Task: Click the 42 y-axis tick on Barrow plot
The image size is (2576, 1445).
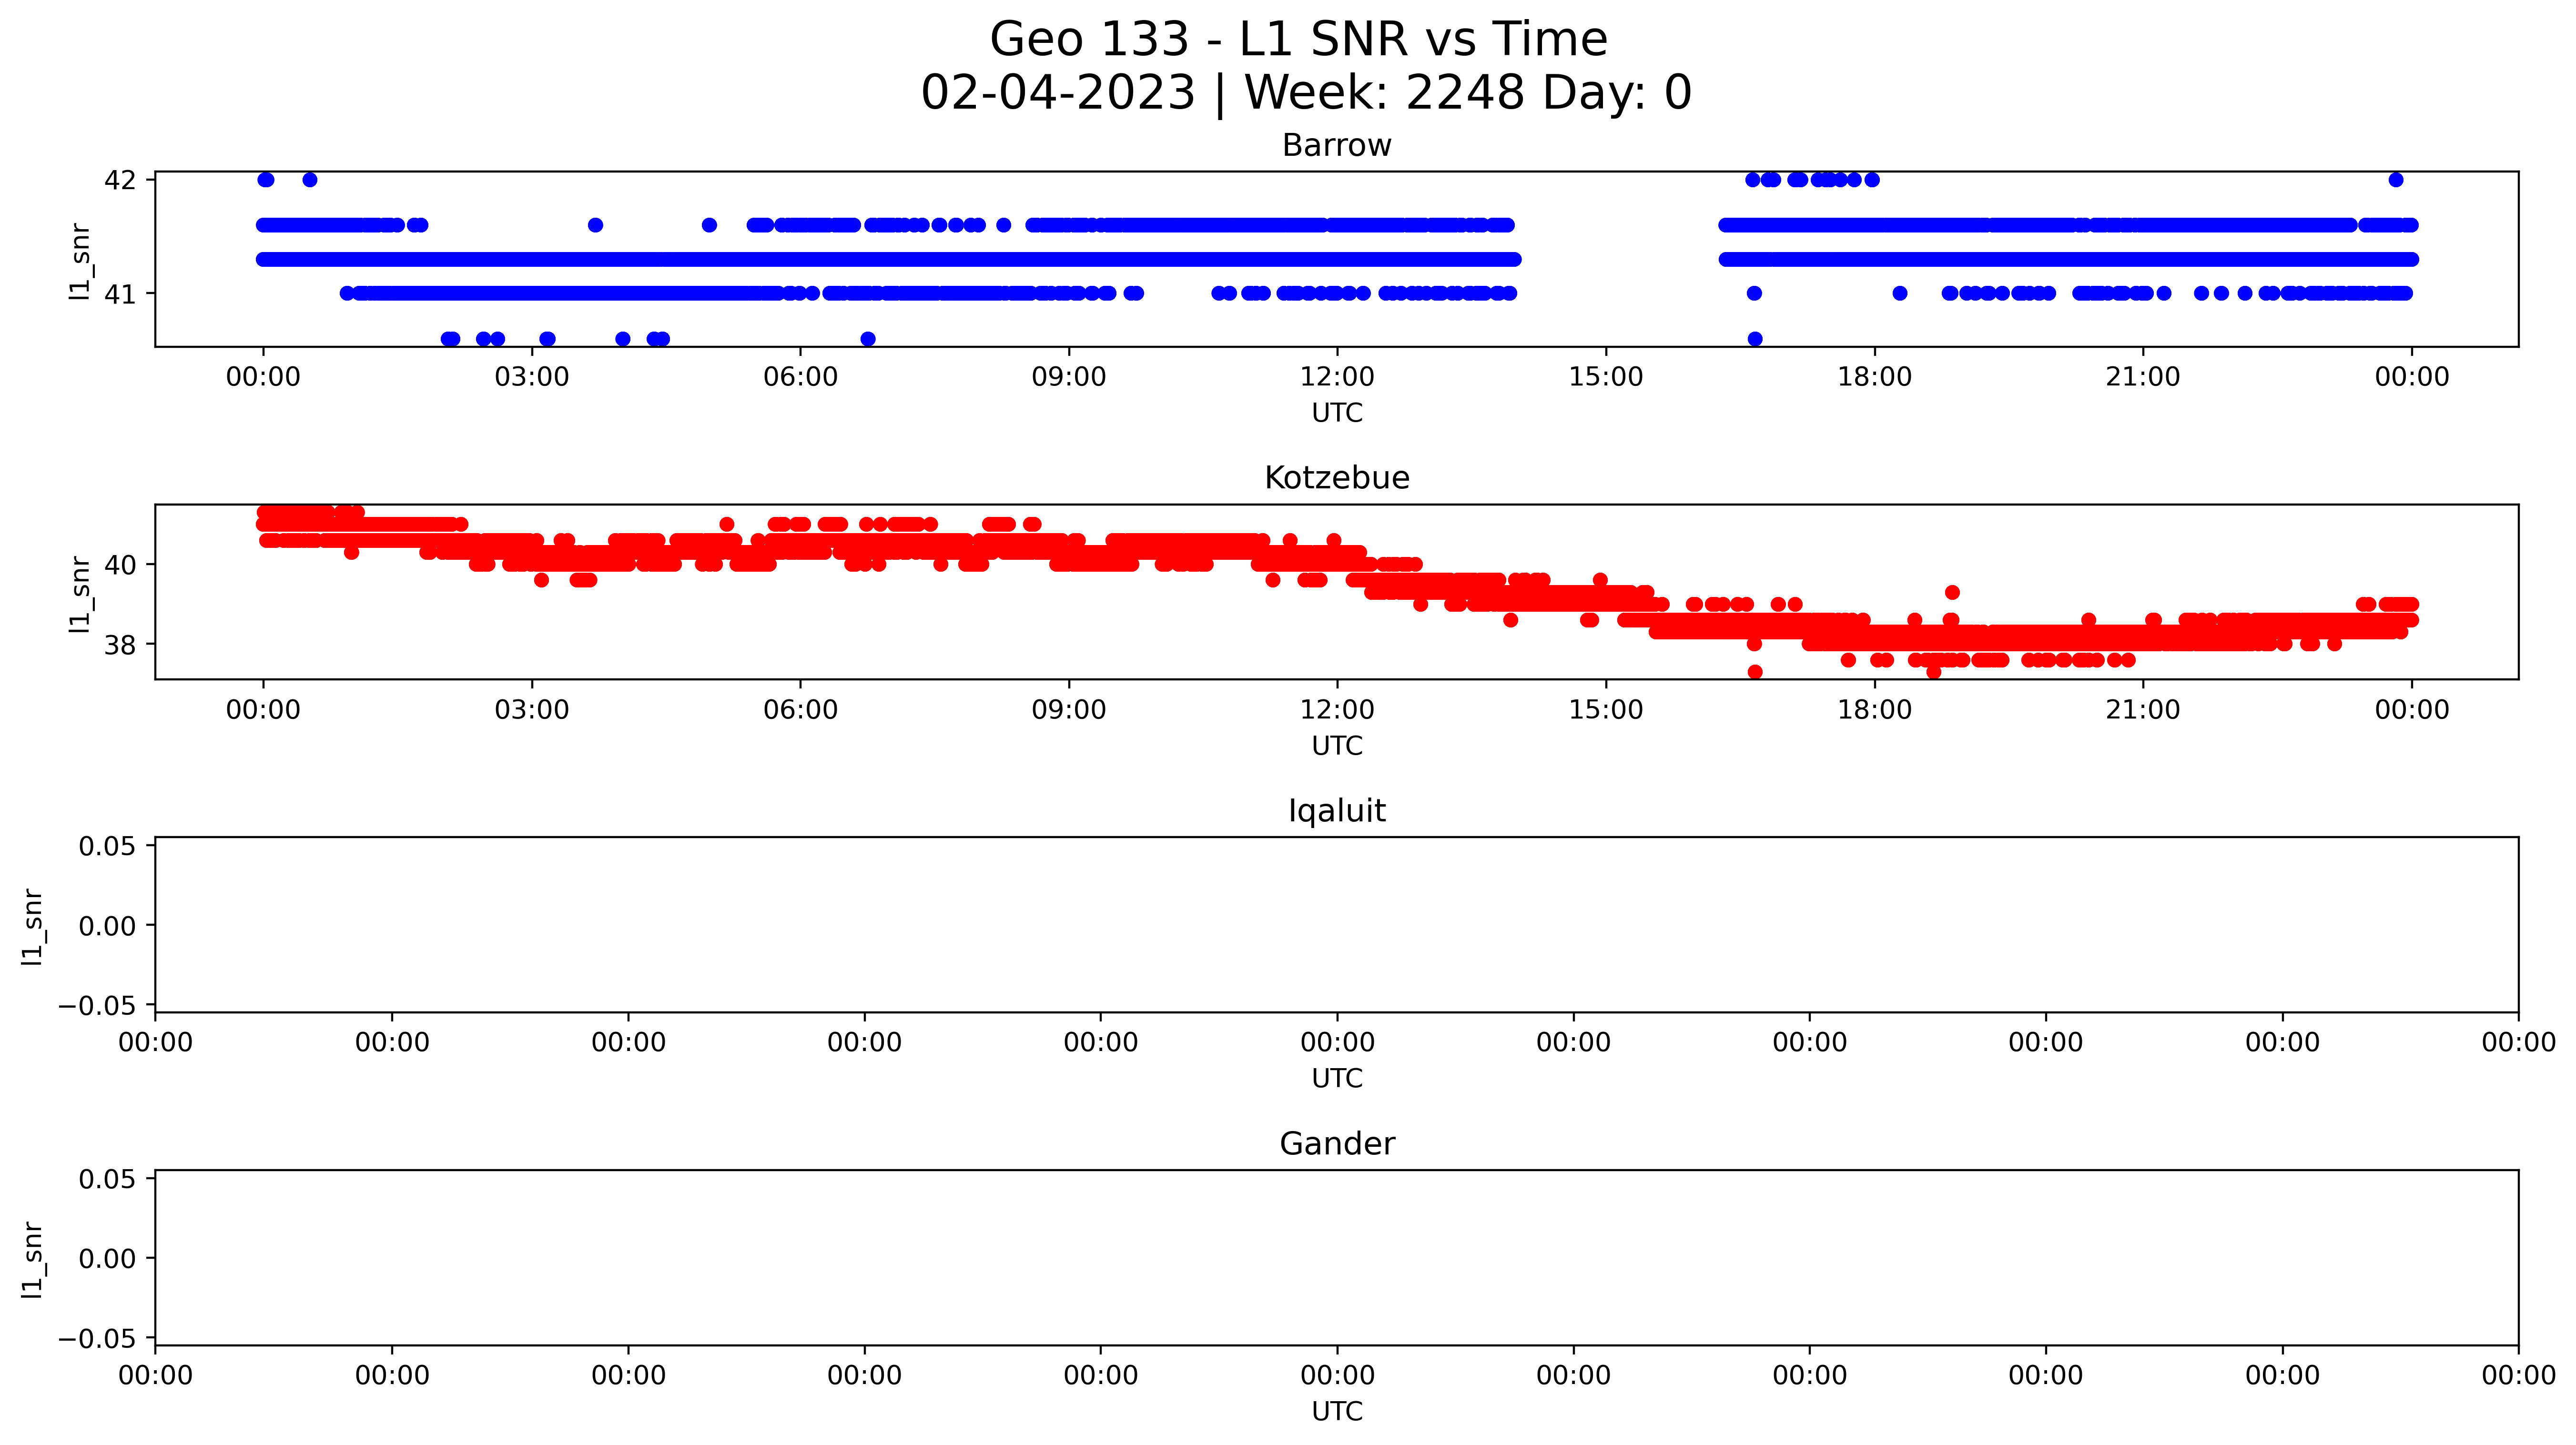Action: [120, 180]
